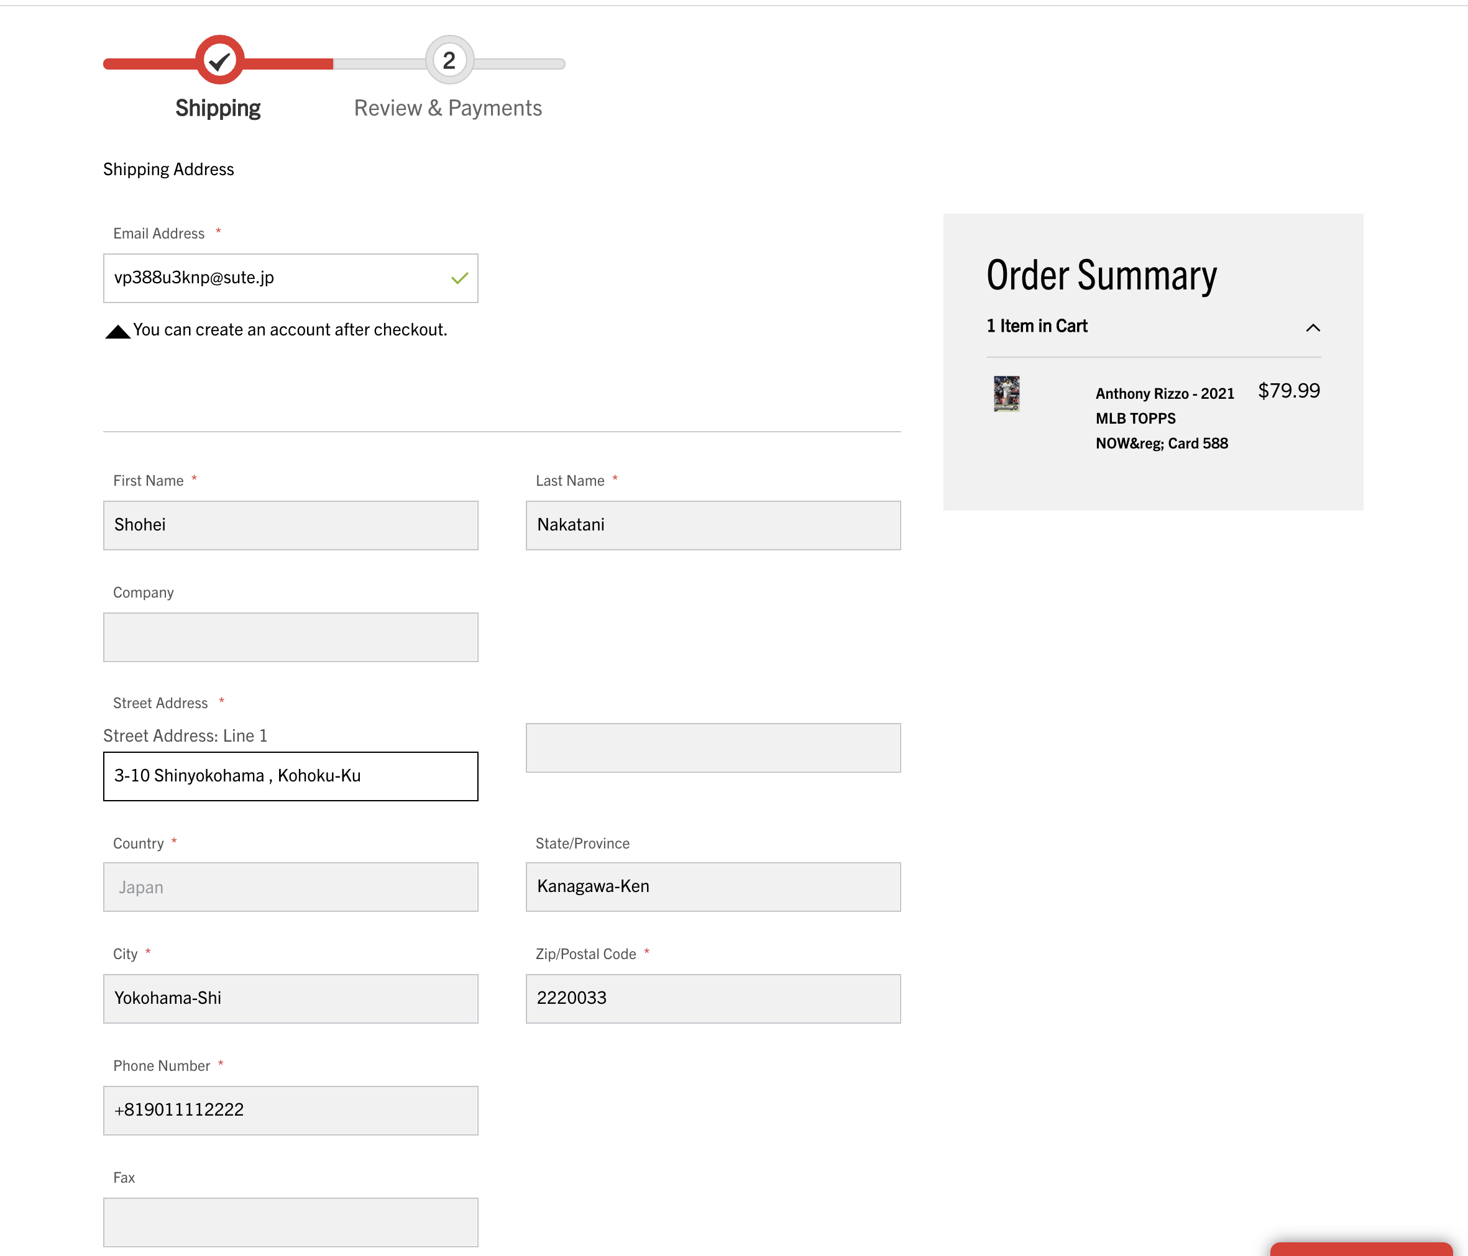Click the Street Address Line 1 field
The height and width of the screenshot is (1256, 1468).
(x=290, y=776)
